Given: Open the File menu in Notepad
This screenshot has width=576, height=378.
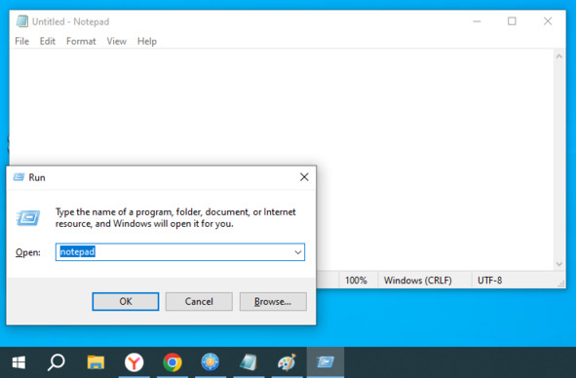Looking at the screenshot, I should tap(21, 41).
